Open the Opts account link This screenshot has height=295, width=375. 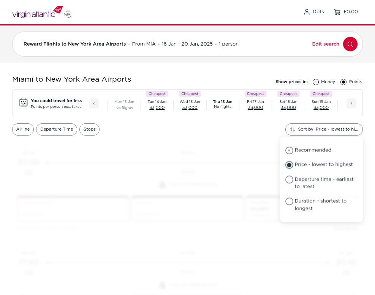pyautogui.click(x=318, y=12)
